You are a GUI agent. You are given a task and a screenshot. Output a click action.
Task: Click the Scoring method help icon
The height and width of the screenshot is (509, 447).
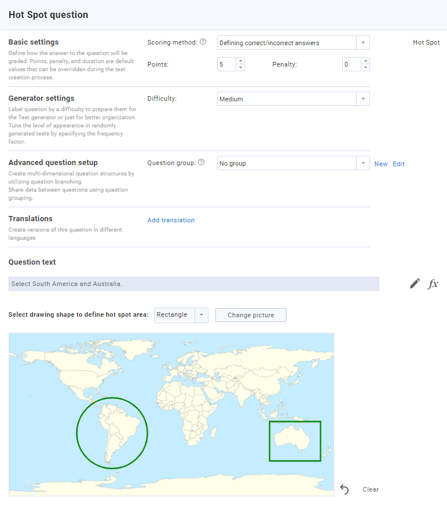pos(203,42)
